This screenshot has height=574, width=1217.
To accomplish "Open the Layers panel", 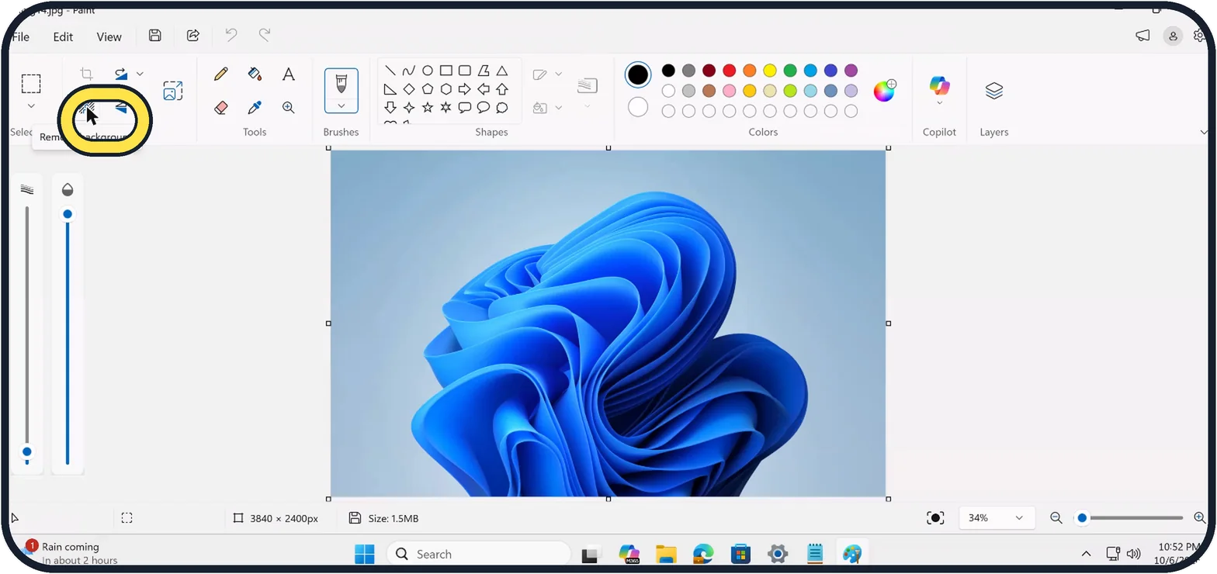I will pos(994,91).
